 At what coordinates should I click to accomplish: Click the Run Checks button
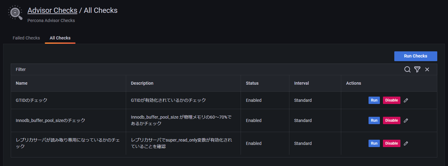pos(415,56)
